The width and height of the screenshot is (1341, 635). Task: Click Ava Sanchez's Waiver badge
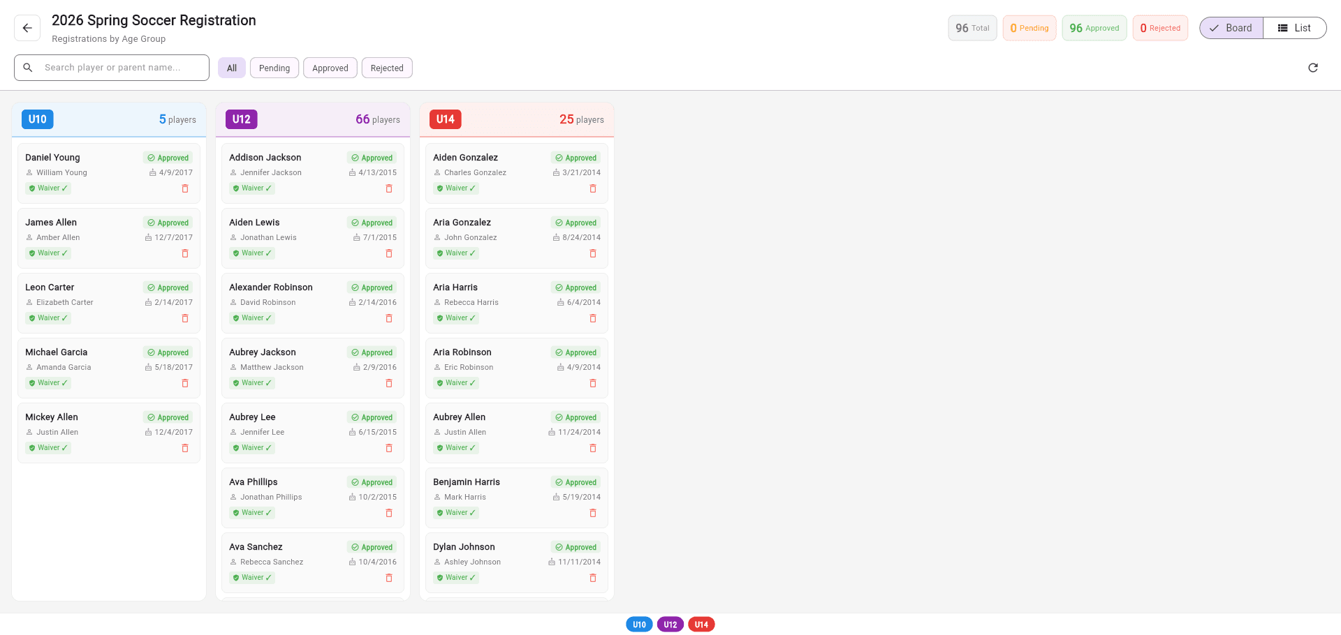tap(252, 578)
